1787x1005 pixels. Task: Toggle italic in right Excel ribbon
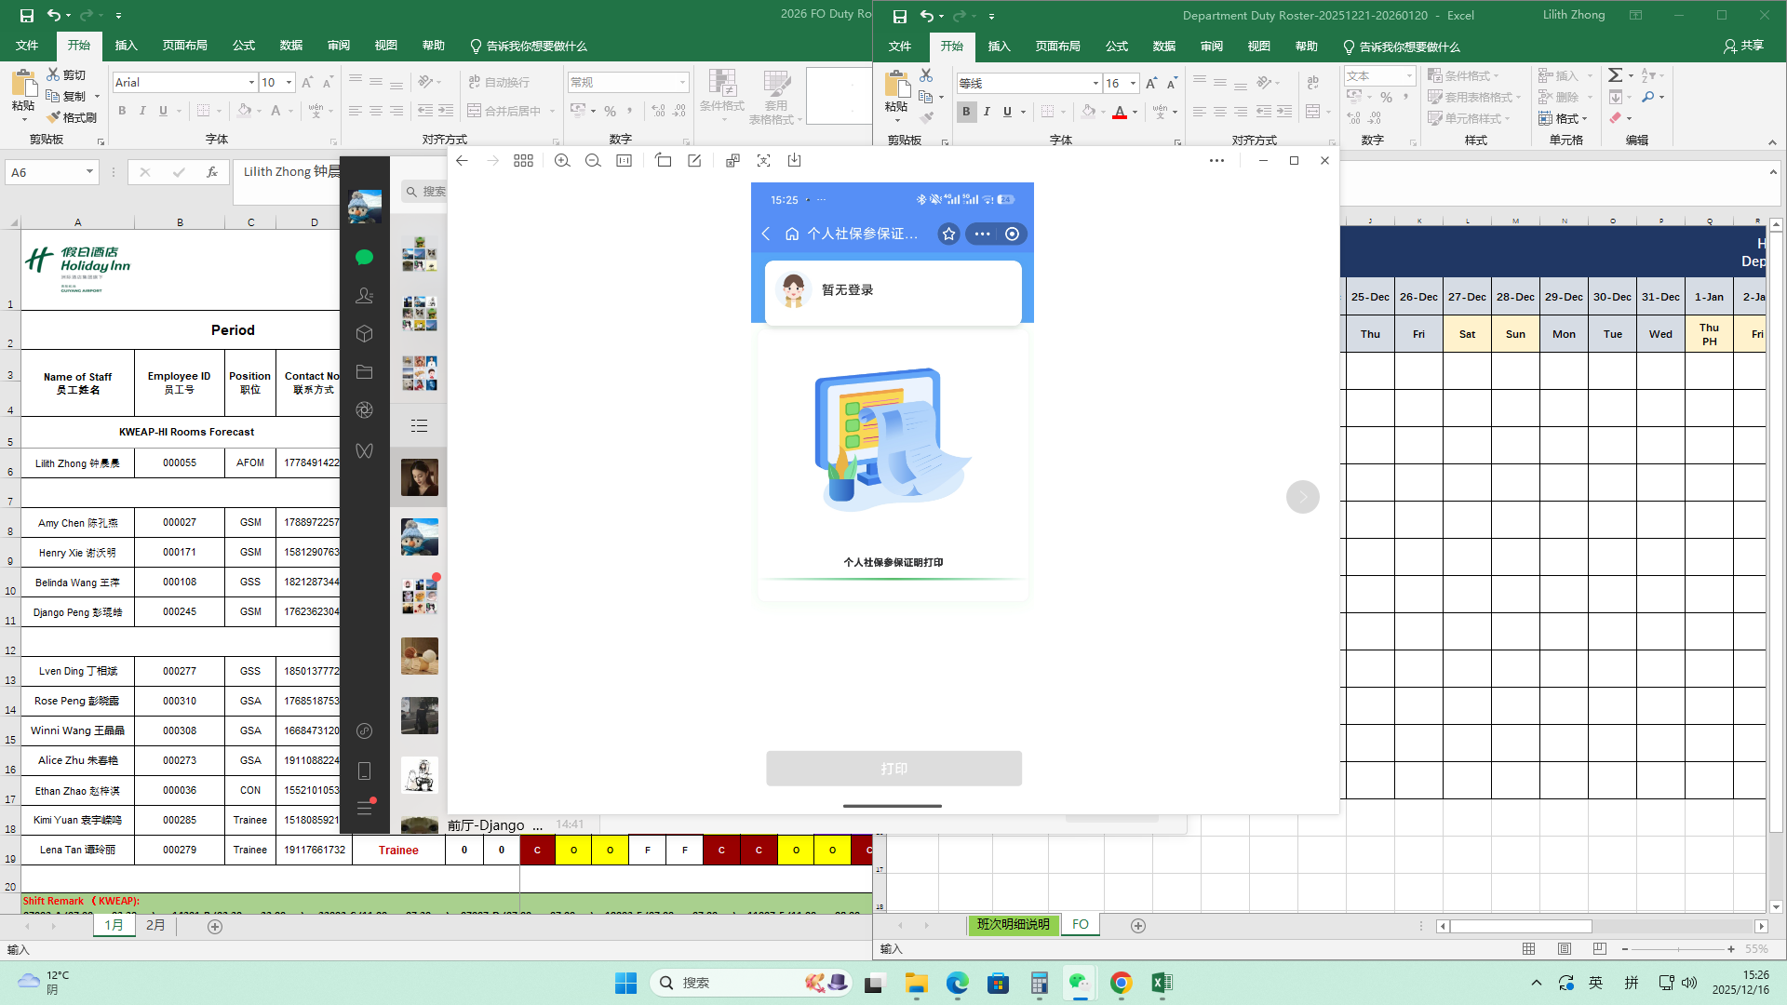tap(987, 112)
